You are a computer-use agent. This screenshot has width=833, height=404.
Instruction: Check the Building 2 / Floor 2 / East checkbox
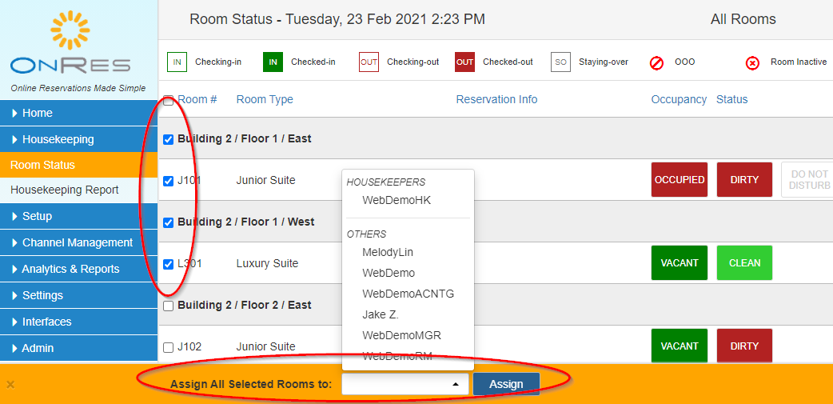click(168, 306)
